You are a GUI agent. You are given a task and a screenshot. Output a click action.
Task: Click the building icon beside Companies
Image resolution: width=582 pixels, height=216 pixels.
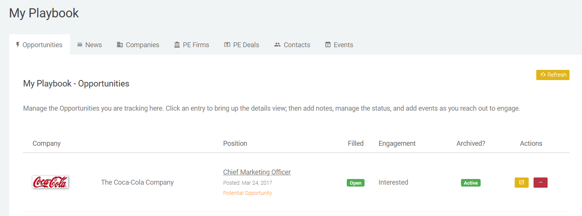[x=120, y=45]
